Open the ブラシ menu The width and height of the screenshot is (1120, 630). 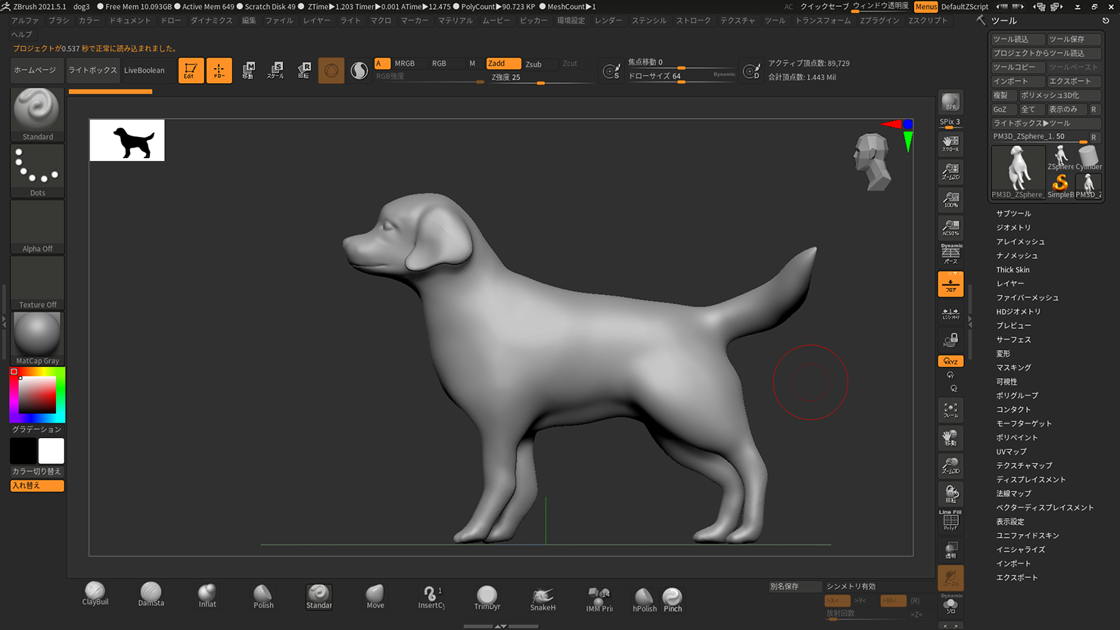coord(58,20)
